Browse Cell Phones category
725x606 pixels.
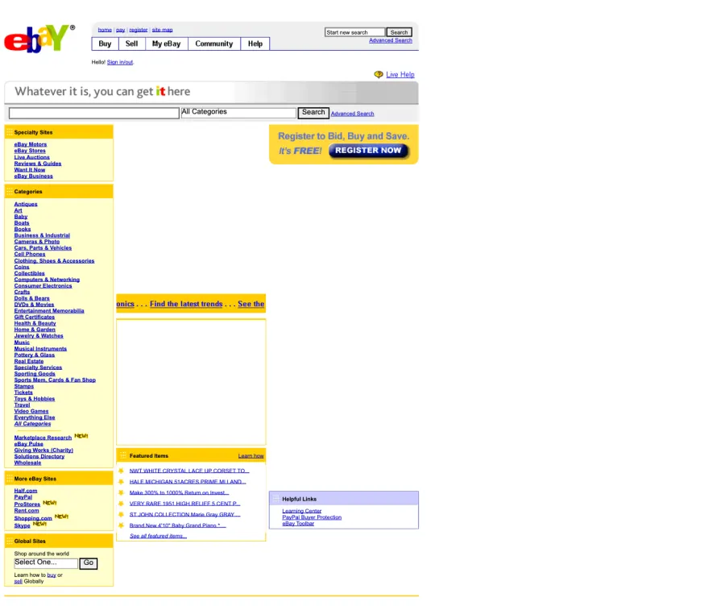point(30,254)
